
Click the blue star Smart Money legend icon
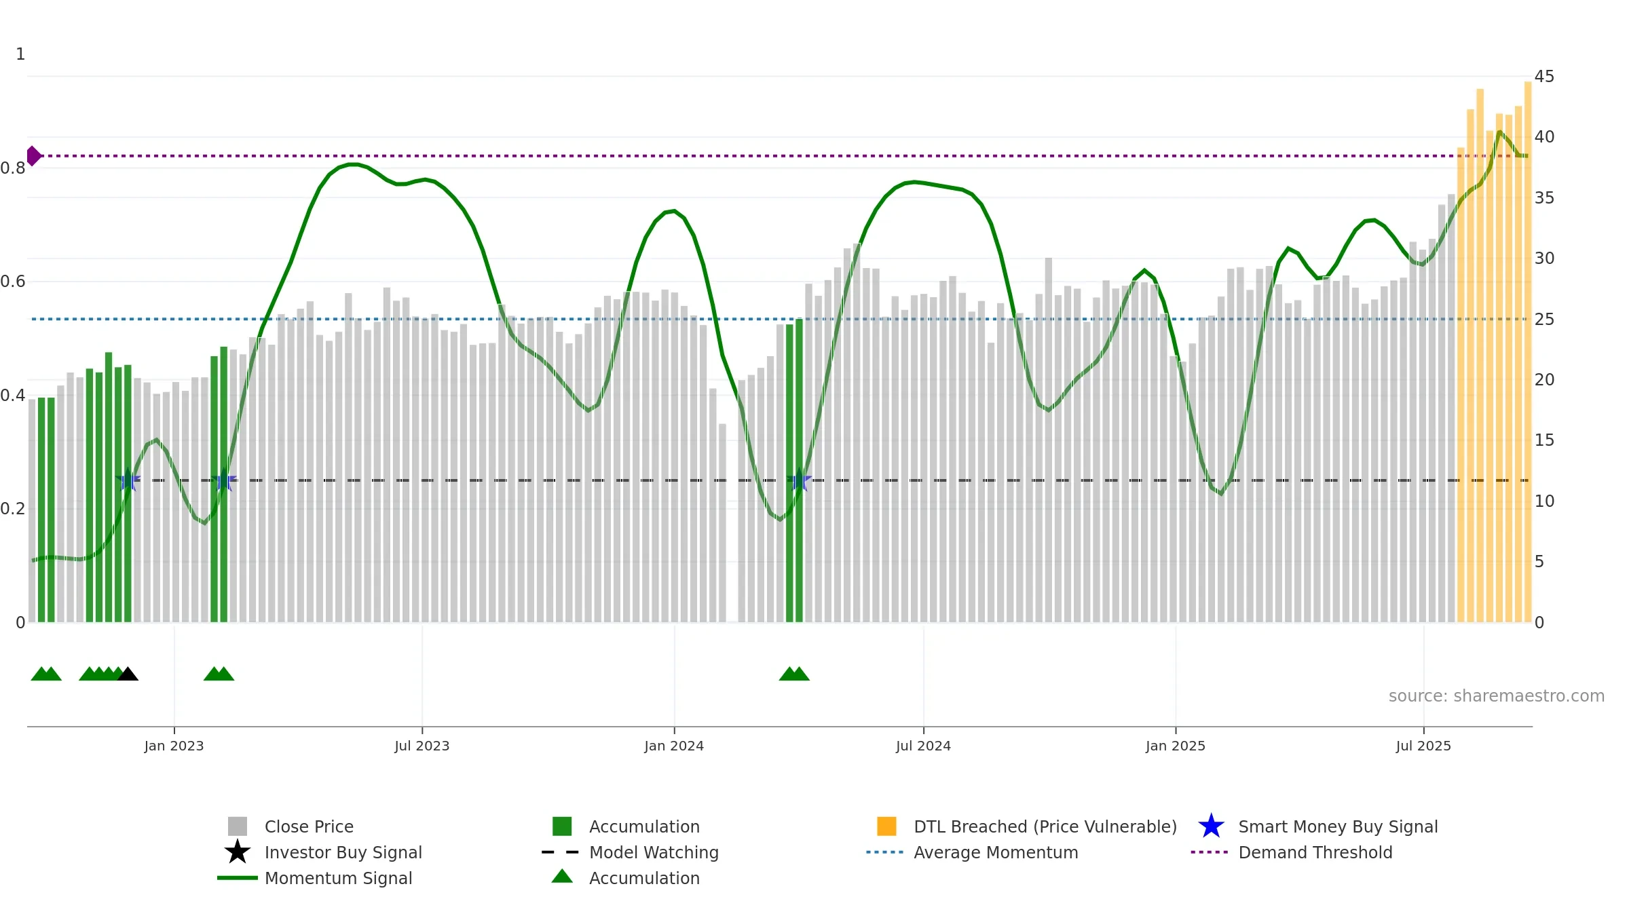tap(1211, 826)
